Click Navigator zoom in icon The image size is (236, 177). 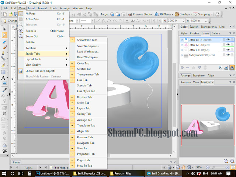pos(232,161)
